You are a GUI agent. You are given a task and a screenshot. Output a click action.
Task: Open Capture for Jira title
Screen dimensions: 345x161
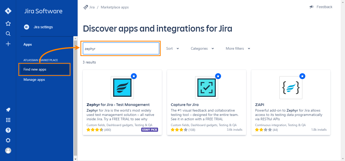(x=185, y=104)
